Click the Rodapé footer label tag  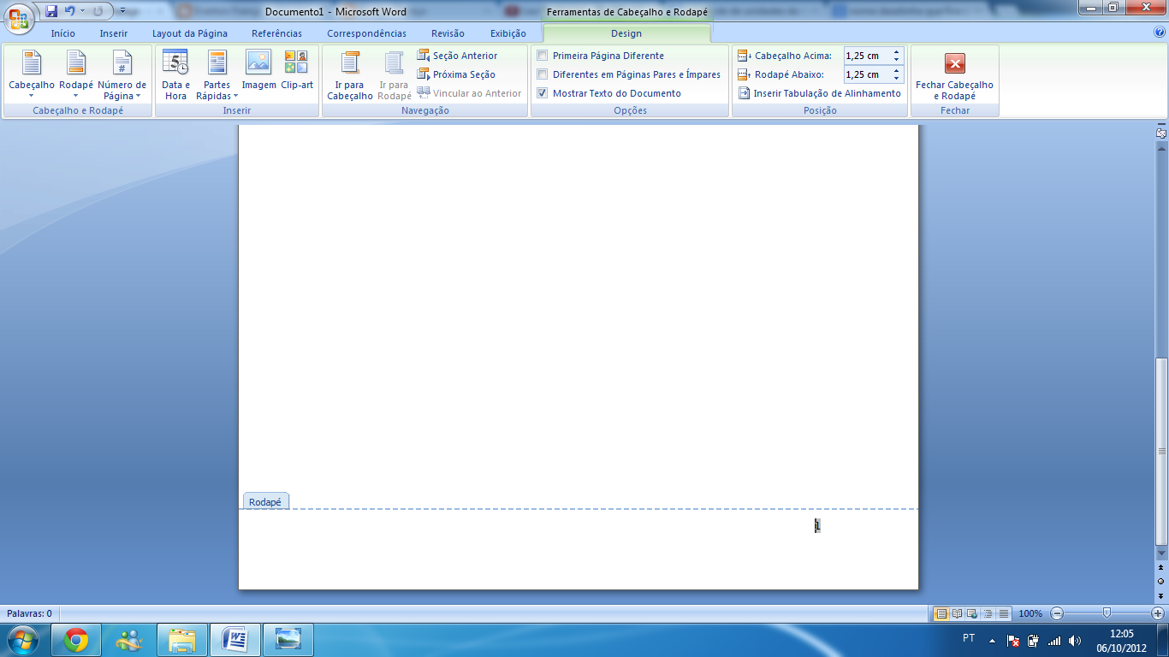coord(265,502)
